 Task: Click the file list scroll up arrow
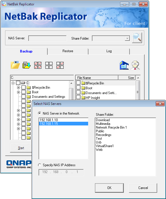138,78
